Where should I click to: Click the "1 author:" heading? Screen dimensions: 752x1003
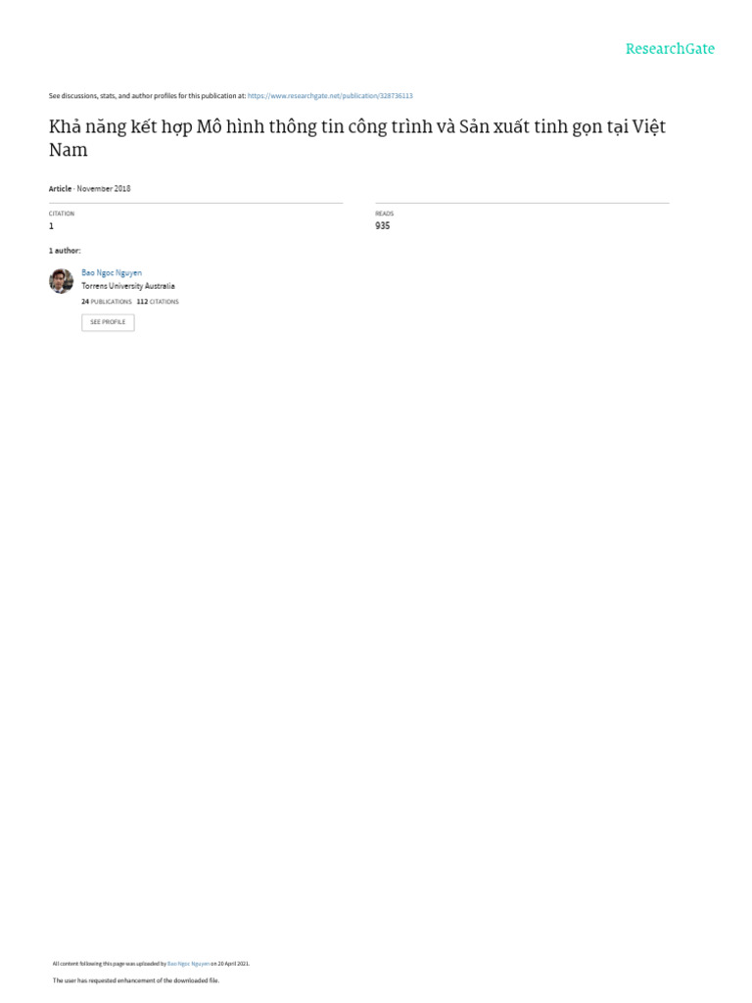pyautogui.click(x=65, y=251)
